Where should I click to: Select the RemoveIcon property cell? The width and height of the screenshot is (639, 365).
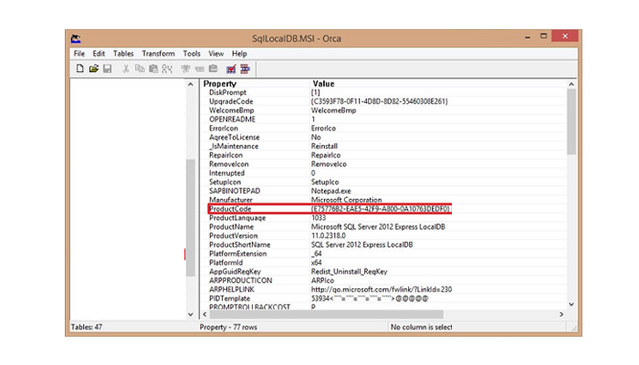(x=228, y=164)
